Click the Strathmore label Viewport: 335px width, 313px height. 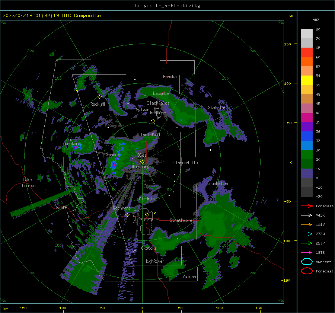click(x=181, y=220)
